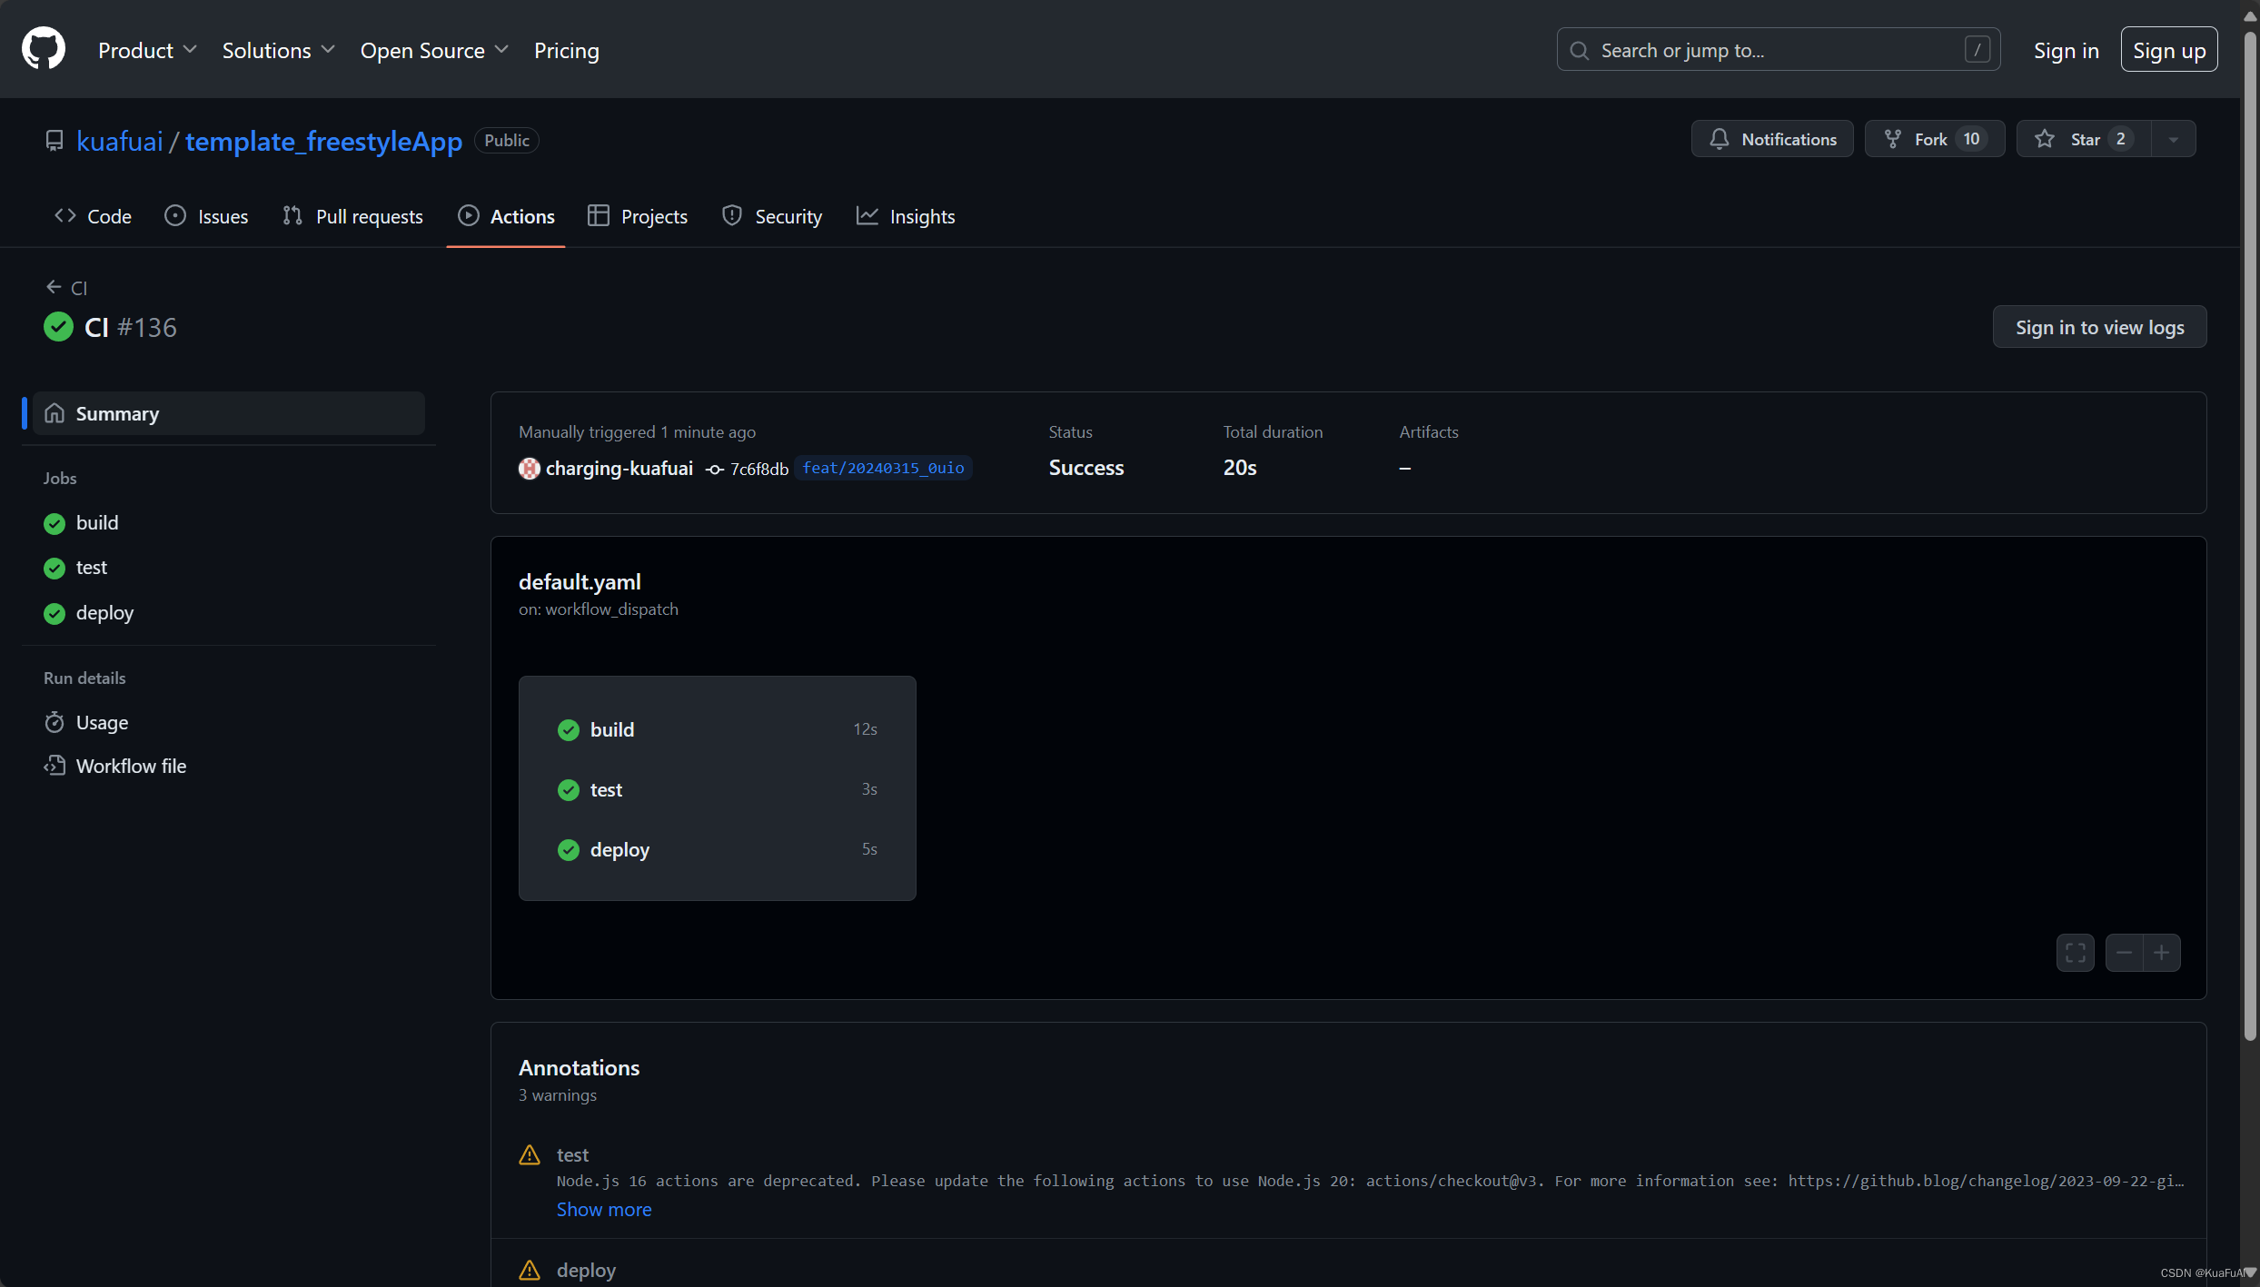Expand the Actions tab dropdown
This screenshot has width=2260, height=1287.
(x=521, y=216)
